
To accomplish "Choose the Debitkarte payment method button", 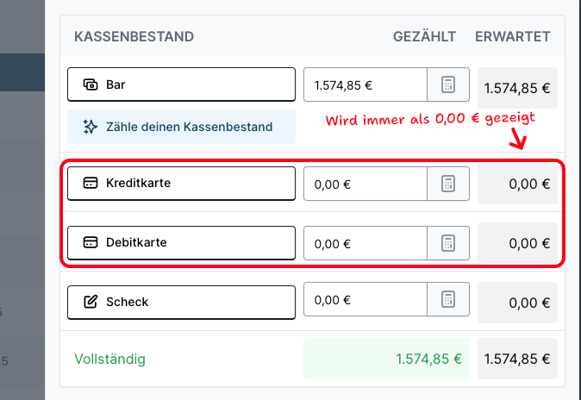I will (181, 243).
